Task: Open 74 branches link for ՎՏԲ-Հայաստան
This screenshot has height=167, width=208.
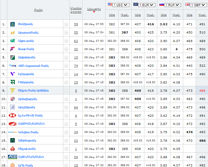Action: point(76,66)
